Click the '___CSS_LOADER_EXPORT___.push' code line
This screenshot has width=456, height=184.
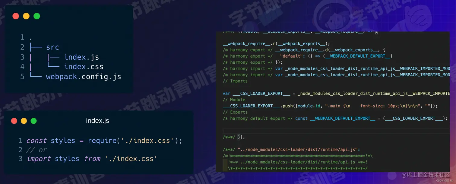coord(330,106)
